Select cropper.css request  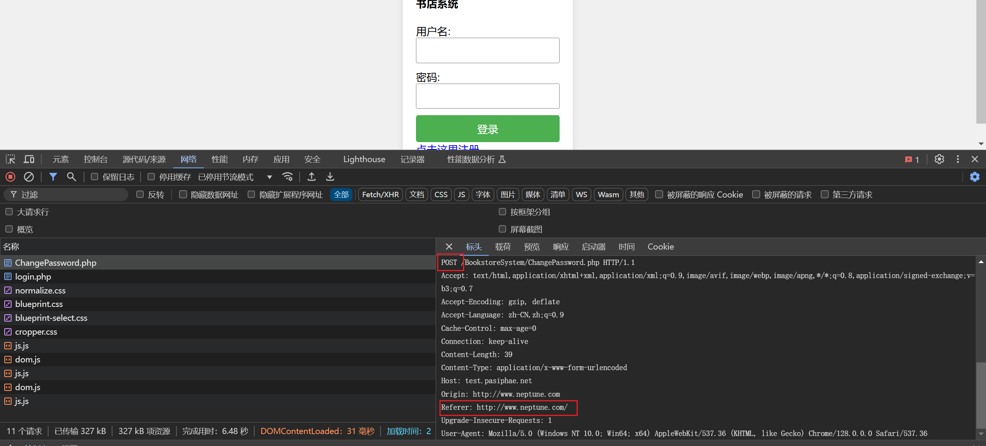click(x=218, y=332)
